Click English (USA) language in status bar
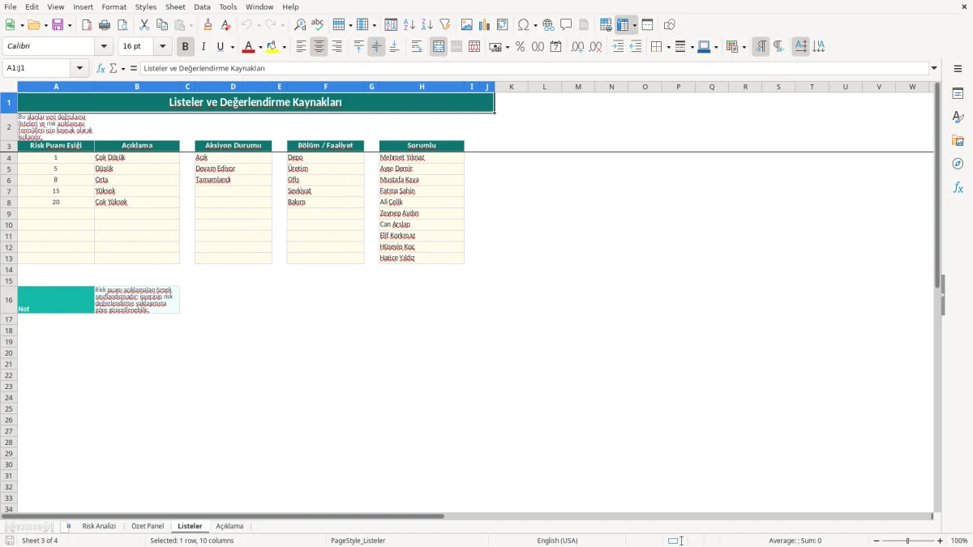The image size is (973, 547). tap(557, 541)
